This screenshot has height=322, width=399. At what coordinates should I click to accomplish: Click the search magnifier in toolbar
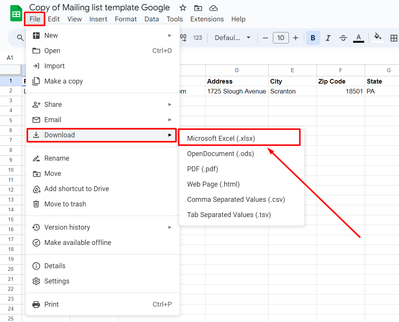coord(20,38)
